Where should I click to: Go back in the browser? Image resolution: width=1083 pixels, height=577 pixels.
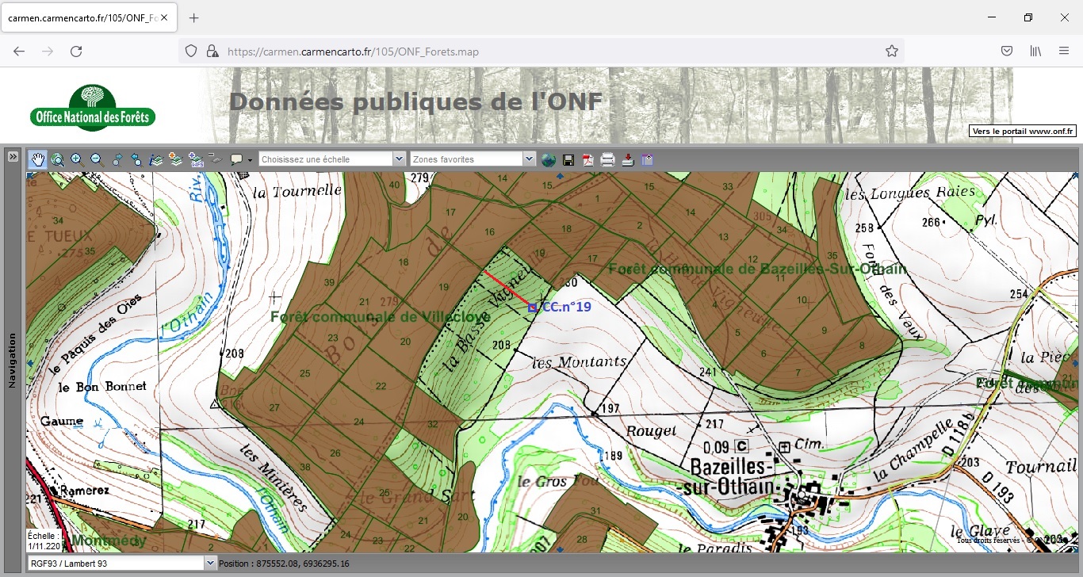(19, 52)
